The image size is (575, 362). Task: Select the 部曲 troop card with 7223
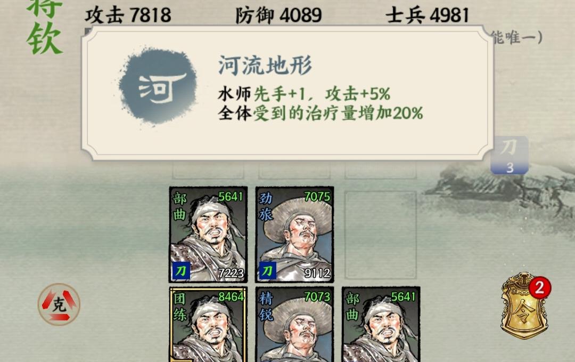(208, 235)
